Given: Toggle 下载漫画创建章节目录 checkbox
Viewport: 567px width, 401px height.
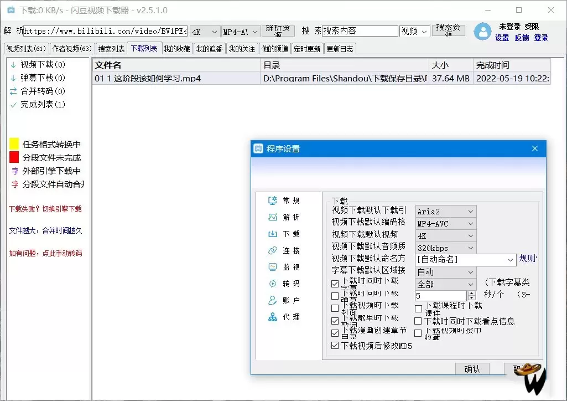Looking at the screenshot, I should click(x=335, y=333).
